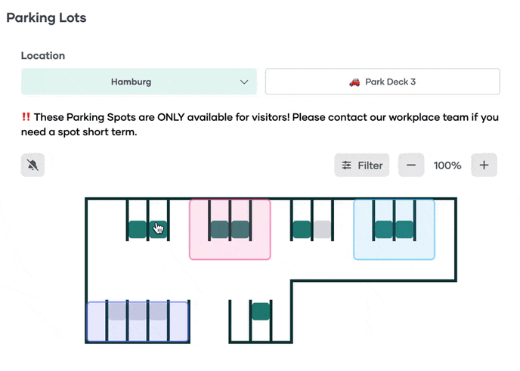This screenshot has height=371, width=520.
Task: Select right parking spot in pink zone
Action: point(240,229)
